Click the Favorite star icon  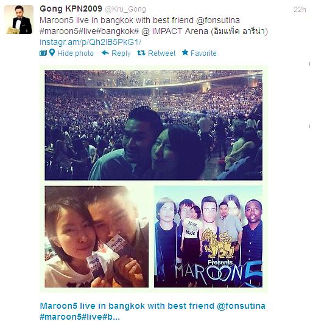coord(185,52)
